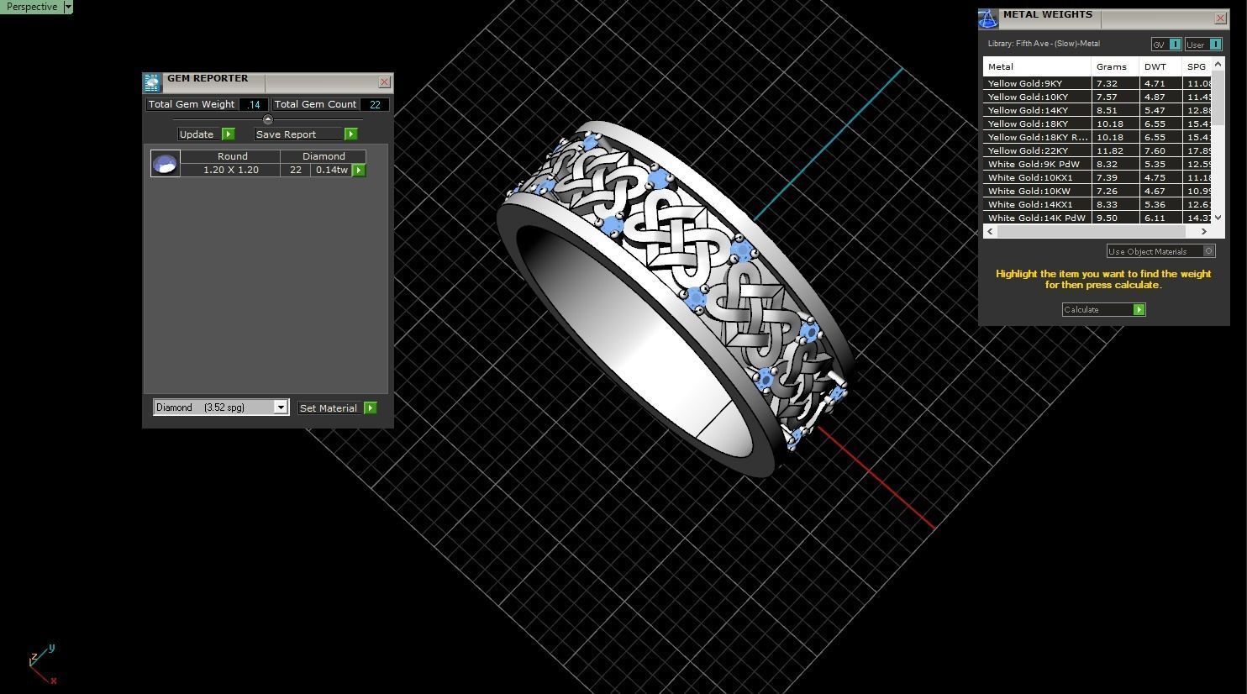Screen dimensions: 1247x694
Task: Click the Perspective viewport label
Action: (32, 7)
